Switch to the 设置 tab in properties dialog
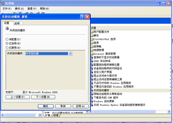 tap(8, 23)
